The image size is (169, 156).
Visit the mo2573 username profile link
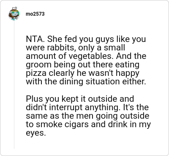[35, 14]
